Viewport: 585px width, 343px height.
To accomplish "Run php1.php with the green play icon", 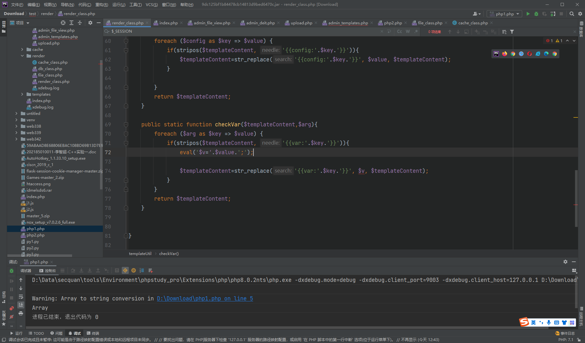I will click(x=528, y=14).
